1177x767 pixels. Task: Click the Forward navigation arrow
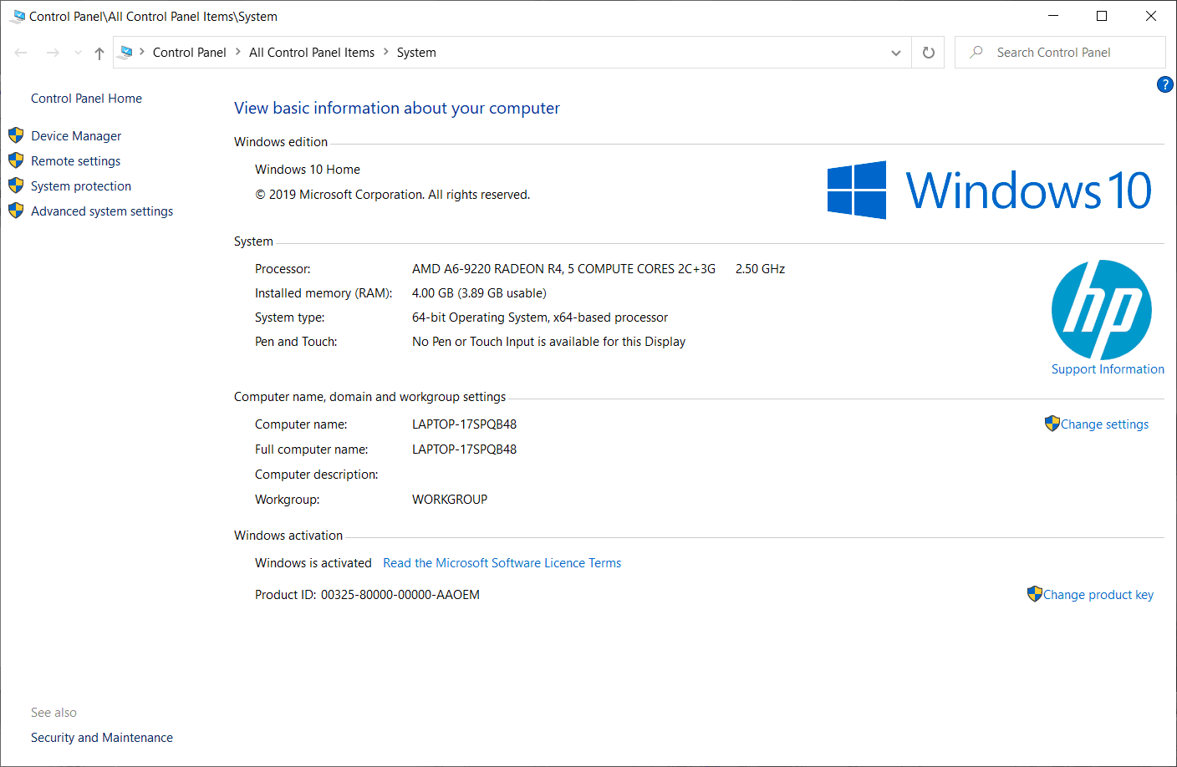[53, 53]
